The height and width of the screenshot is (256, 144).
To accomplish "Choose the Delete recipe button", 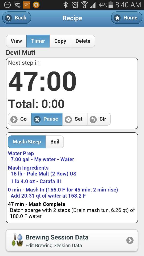I will point(83,41).
